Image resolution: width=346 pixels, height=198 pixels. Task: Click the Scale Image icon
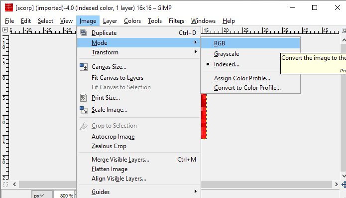(x=84, y=110)
